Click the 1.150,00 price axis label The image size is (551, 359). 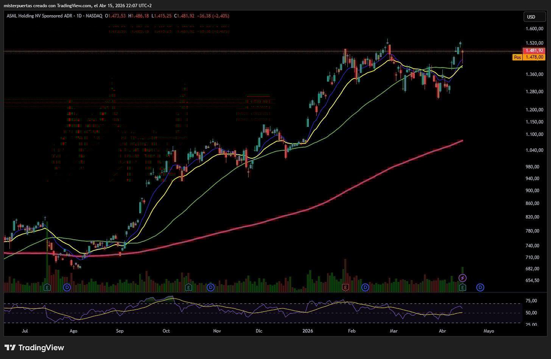tap(534, 122)
